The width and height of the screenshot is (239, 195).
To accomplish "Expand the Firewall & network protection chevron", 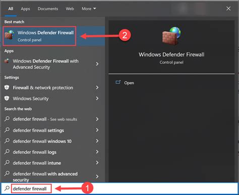I will [97, 87].
